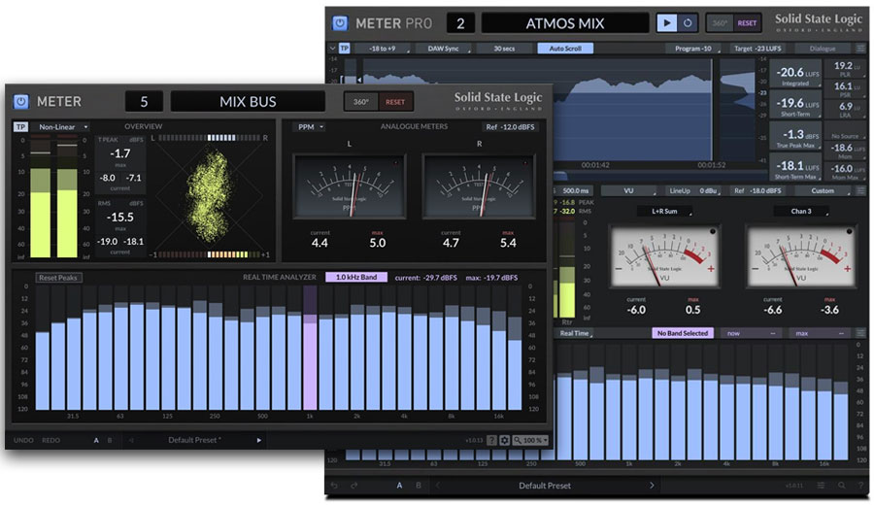Click the -20.6 LUFS Integrated readout
The image size is (874, 505).
coord(795,75)
